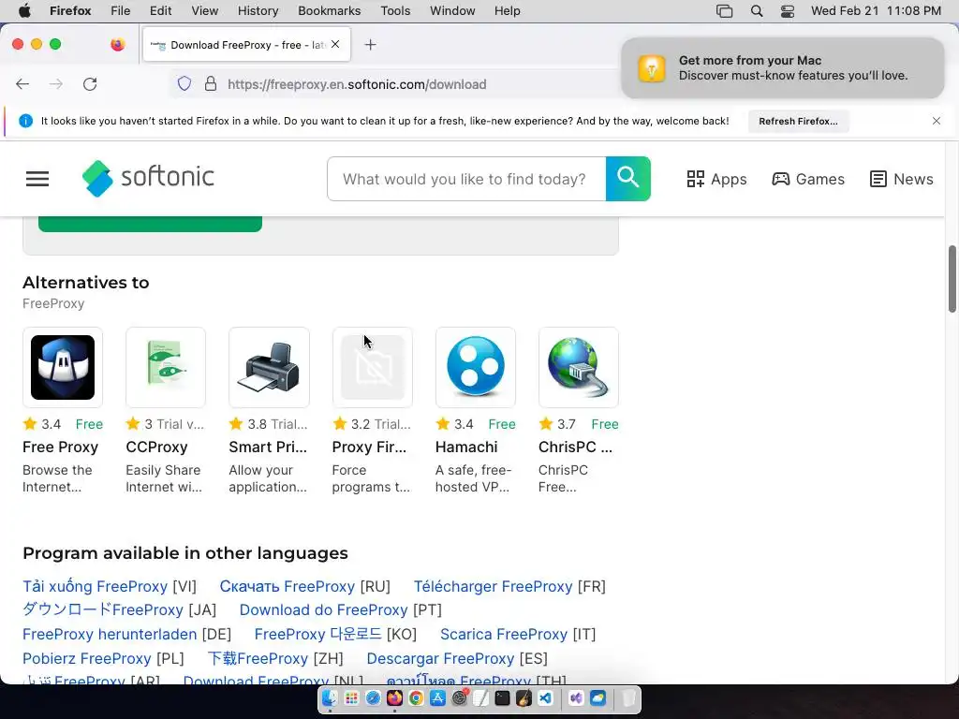Click the page vertical scrollbar thumb
Screen dimensions: 959x719
[x=952, y=279]
